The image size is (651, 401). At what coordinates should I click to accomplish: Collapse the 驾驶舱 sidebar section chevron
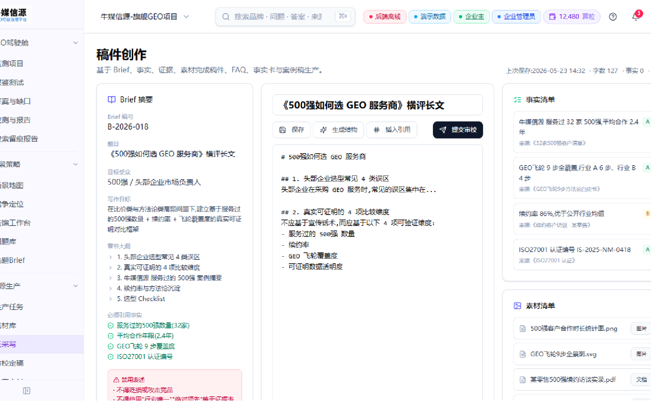click(76, 43)
